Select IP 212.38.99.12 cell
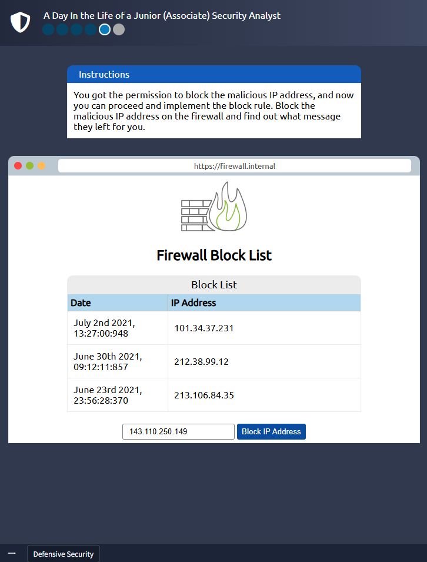The height and width of the screenshot is (562, 427). 264,362
